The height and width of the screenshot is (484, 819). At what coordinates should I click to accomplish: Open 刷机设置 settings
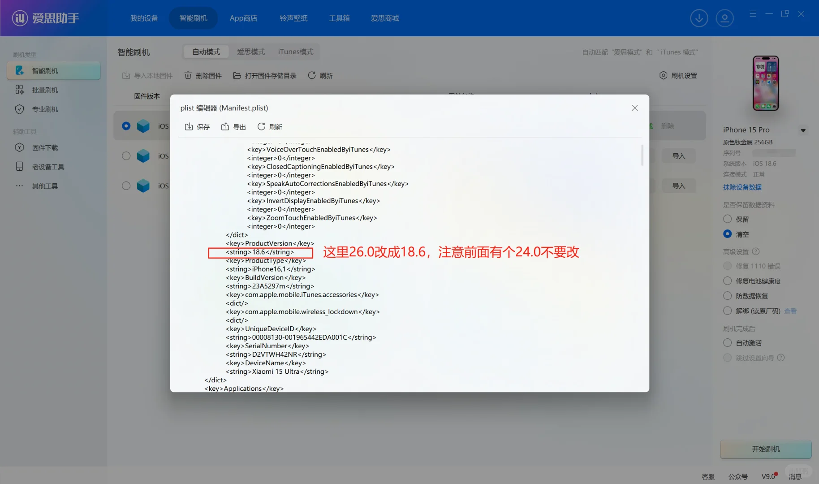pyautogui.click(x=679, y=75)
